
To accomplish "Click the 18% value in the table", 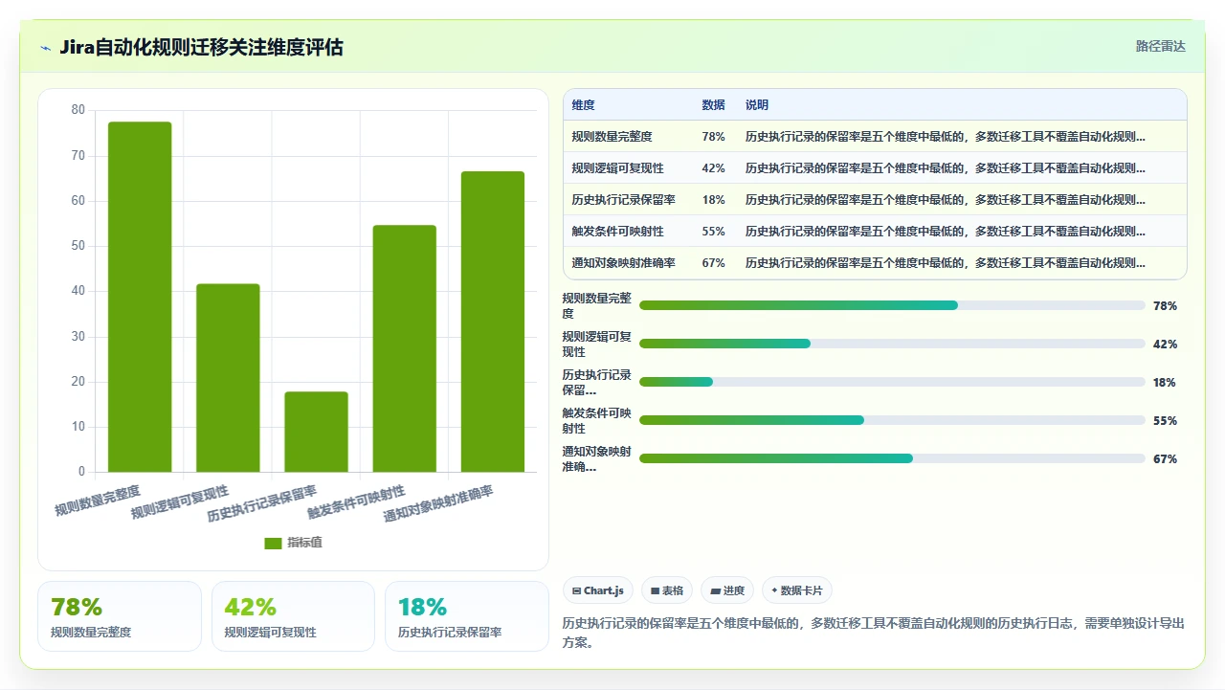I will point(713,200).
